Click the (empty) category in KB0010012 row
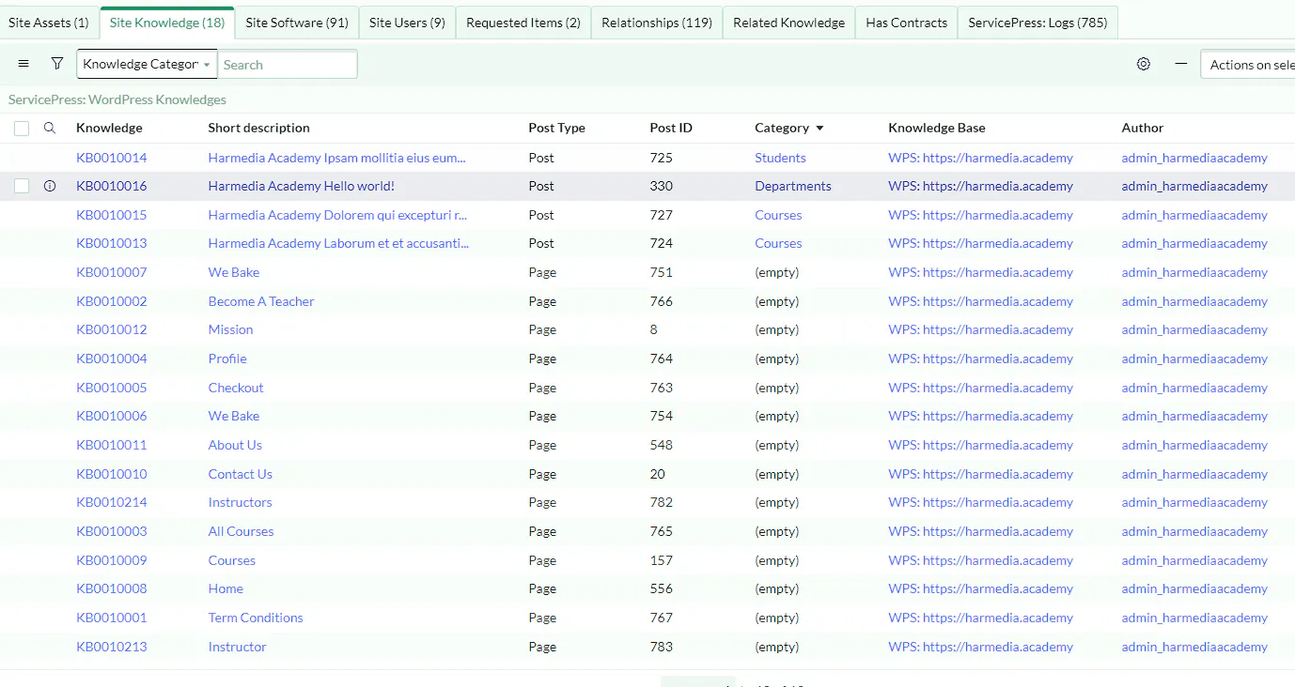The image size is (1295, 687). coord(777,329)
